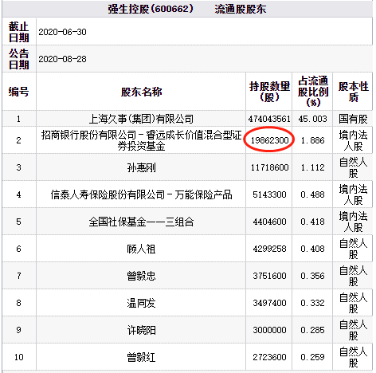Click percentage 45.003
The image size is (376, 373).
pos(312,119)
